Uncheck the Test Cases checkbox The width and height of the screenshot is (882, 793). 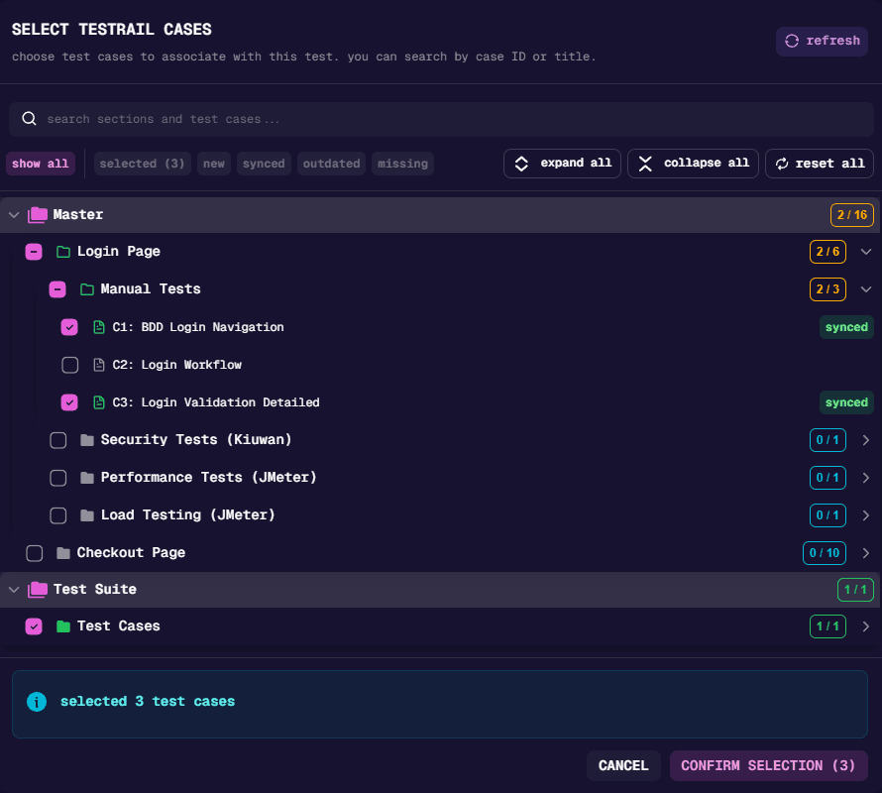(x=34, y=626)
